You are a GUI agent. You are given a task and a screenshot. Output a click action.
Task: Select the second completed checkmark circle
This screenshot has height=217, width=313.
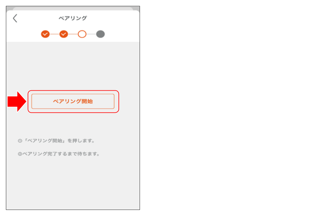pos(64,34)
